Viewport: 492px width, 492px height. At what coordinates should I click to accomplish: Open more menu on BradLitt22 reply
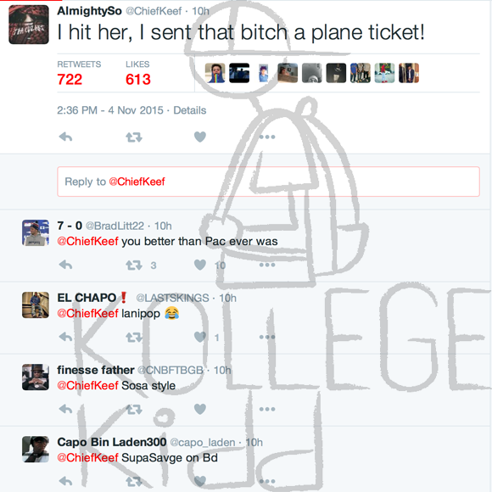[x=267, y=265]
